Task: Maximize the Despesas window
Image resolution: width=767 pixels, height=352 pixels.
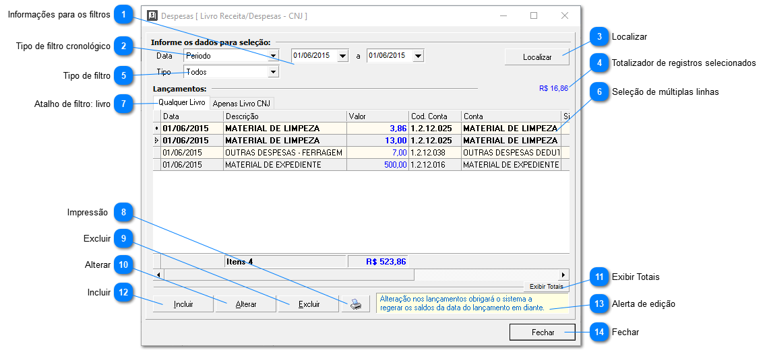Action: coord(534,15)
